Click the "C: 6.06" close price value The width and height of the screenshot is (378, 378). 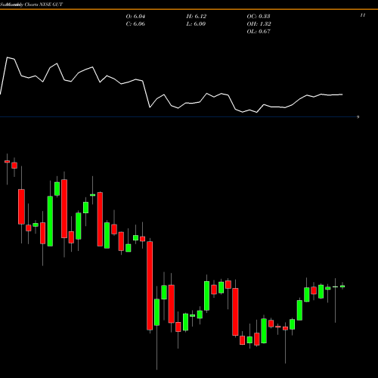[135, 24]
